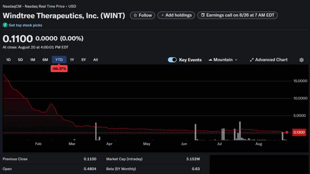The height and width of the screenshot is (174, 310).
Task: Click the May label on chart axis
Action: [147, 144]
